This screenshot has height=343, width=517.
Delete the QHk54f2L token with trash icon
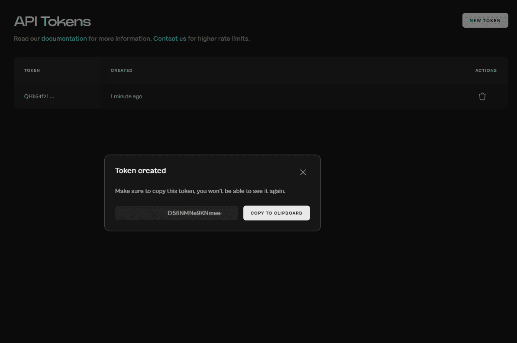(482, 96)
